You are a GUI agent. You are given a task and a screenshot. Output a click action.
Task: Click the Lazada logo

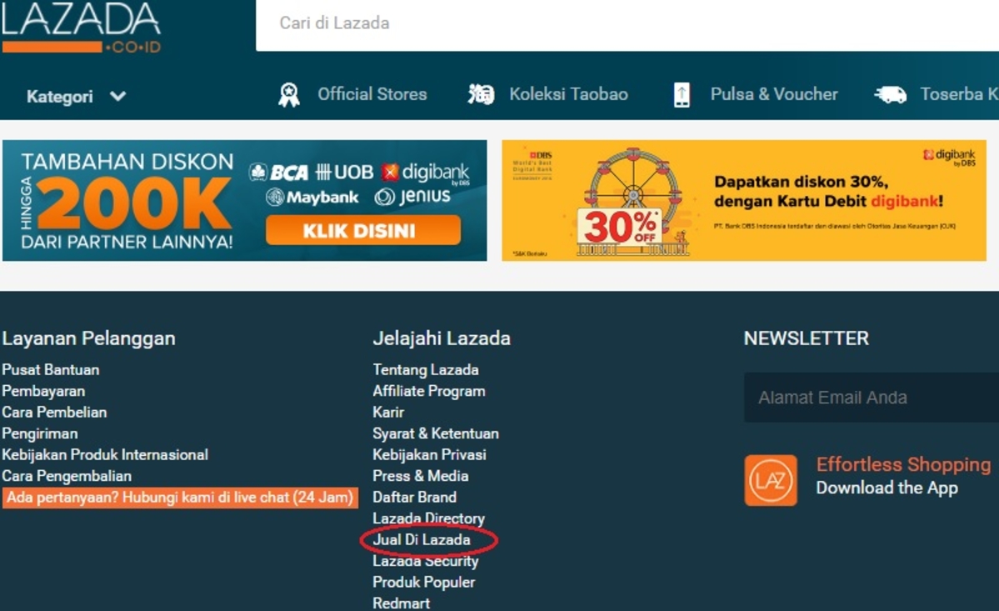pos(81,27)
